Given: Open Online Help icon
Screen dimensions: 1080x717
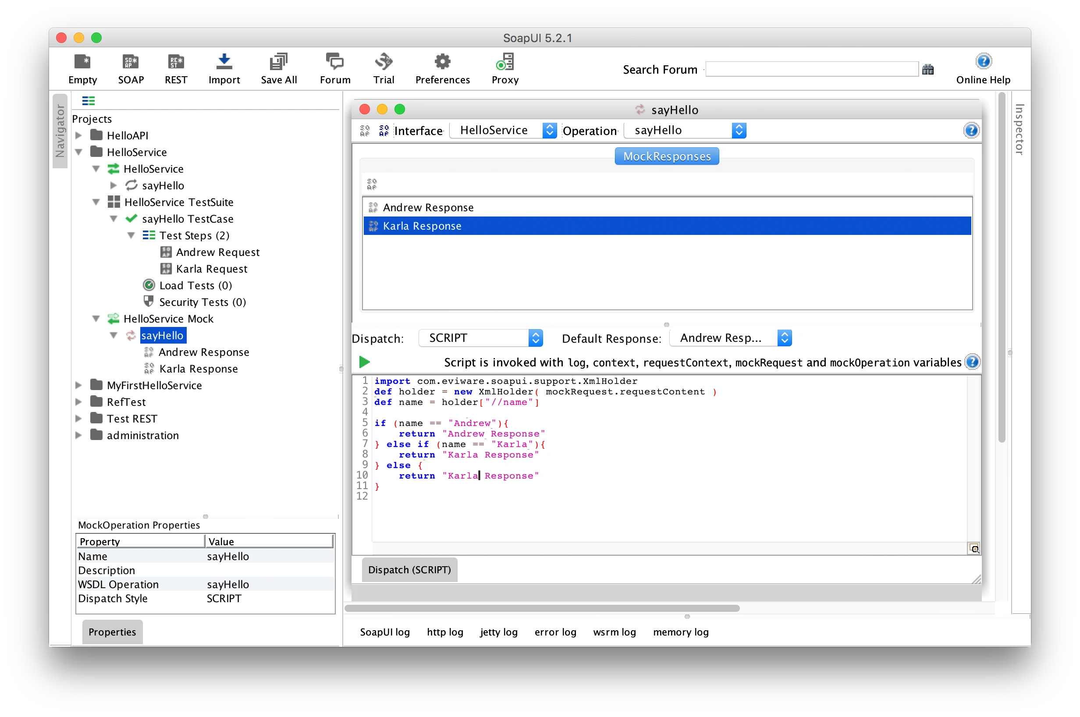Looking at the screenshot, I should coord(983,61).
